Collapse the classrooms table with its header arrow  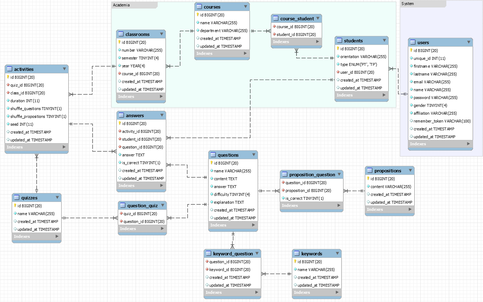tap(162, 34)
